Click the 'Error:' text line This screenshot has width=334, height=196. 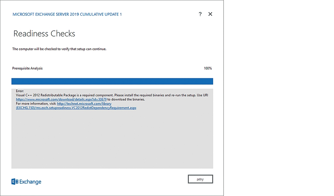[20, 91]
